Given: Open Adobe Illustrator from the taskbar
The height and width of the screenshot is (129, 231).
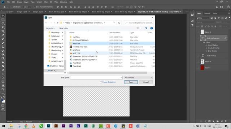Looking at the screenshot, I should tap(56, 126).
